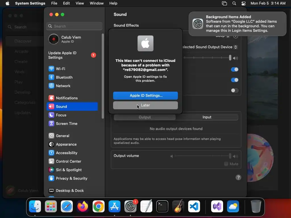Open Trash from the Dock
291x218 pixels.
[x=256, y=206]
